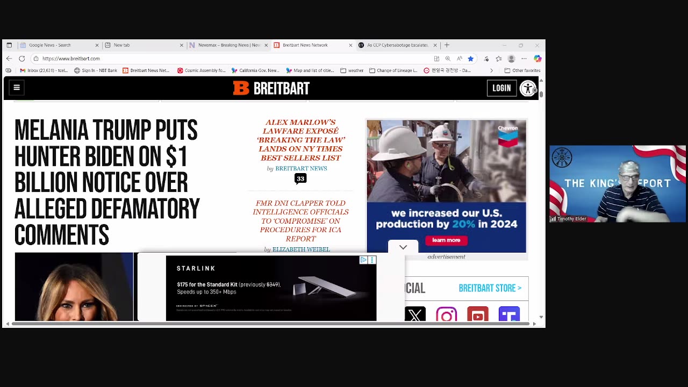Viewport: 688px width, 387px height.
Task: Open the favorites list icon in the toolbar
Action: 499,59
